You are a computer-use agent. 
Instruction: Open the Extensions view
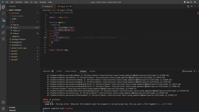point(3,32)
